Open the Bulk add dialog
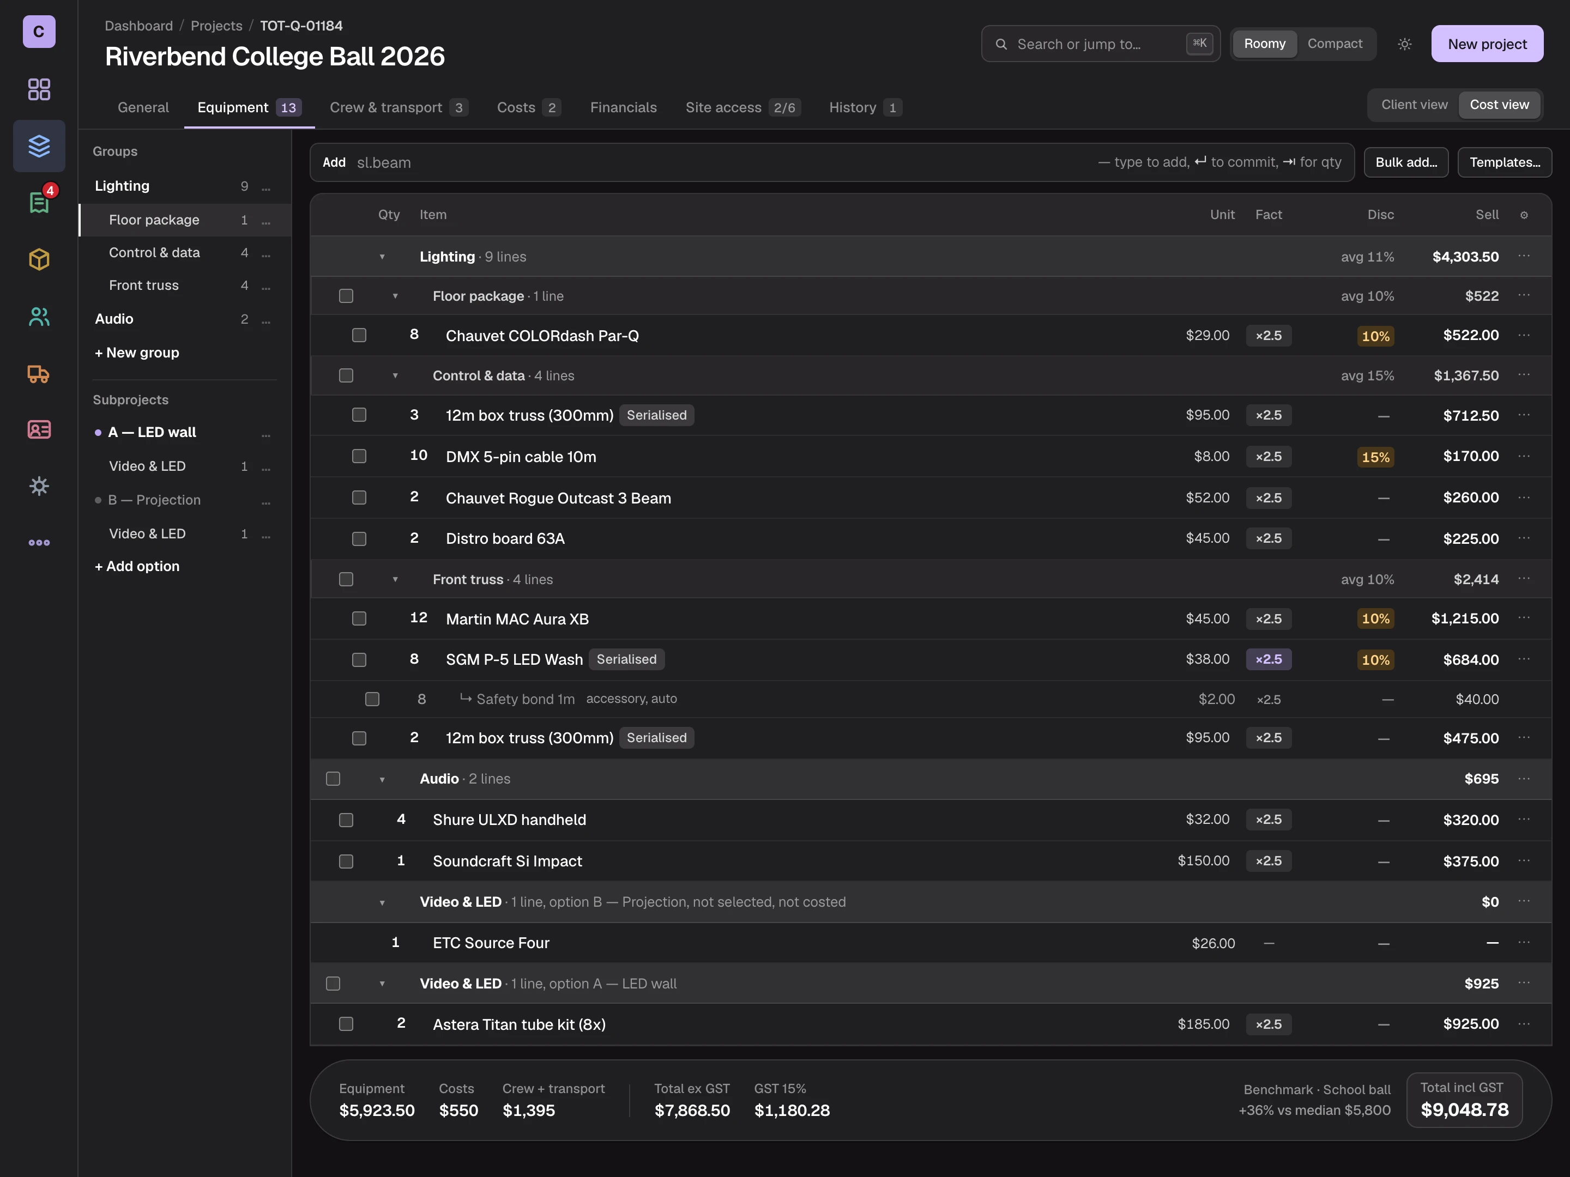Image resolution: width=1570 pixels, height=1177 pixels. [1406, 162]
